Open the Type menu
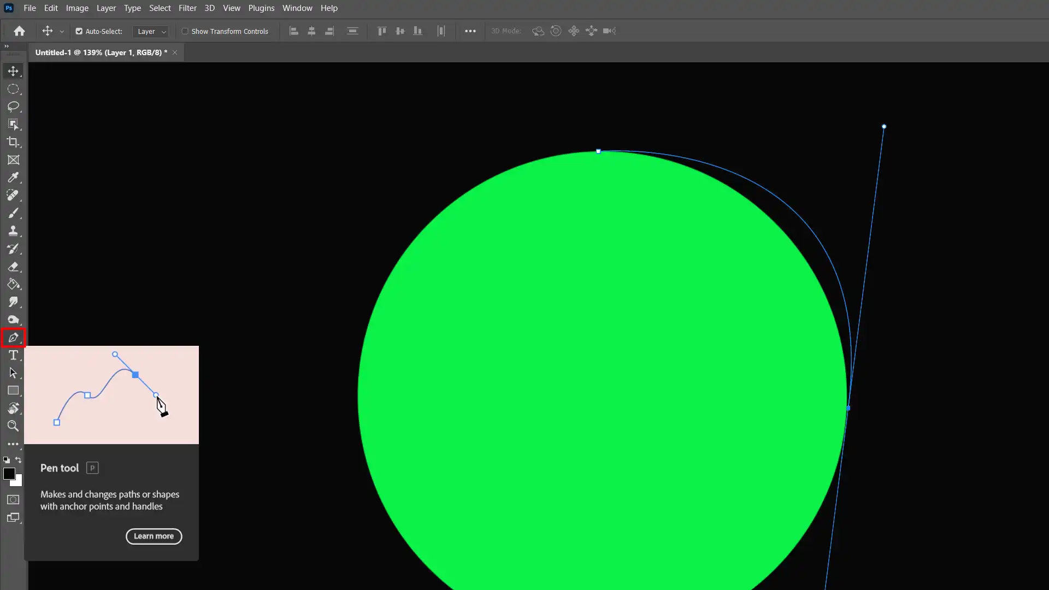Viewport: 1049px width, 590px height. coord(132,8)
